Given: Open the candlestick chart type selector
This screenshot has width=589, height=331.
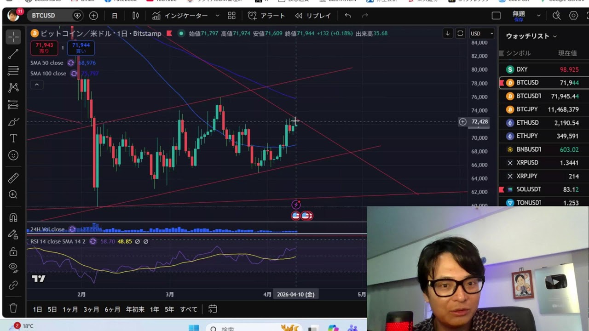Looking at the screenshot, I should click(136, 16).
